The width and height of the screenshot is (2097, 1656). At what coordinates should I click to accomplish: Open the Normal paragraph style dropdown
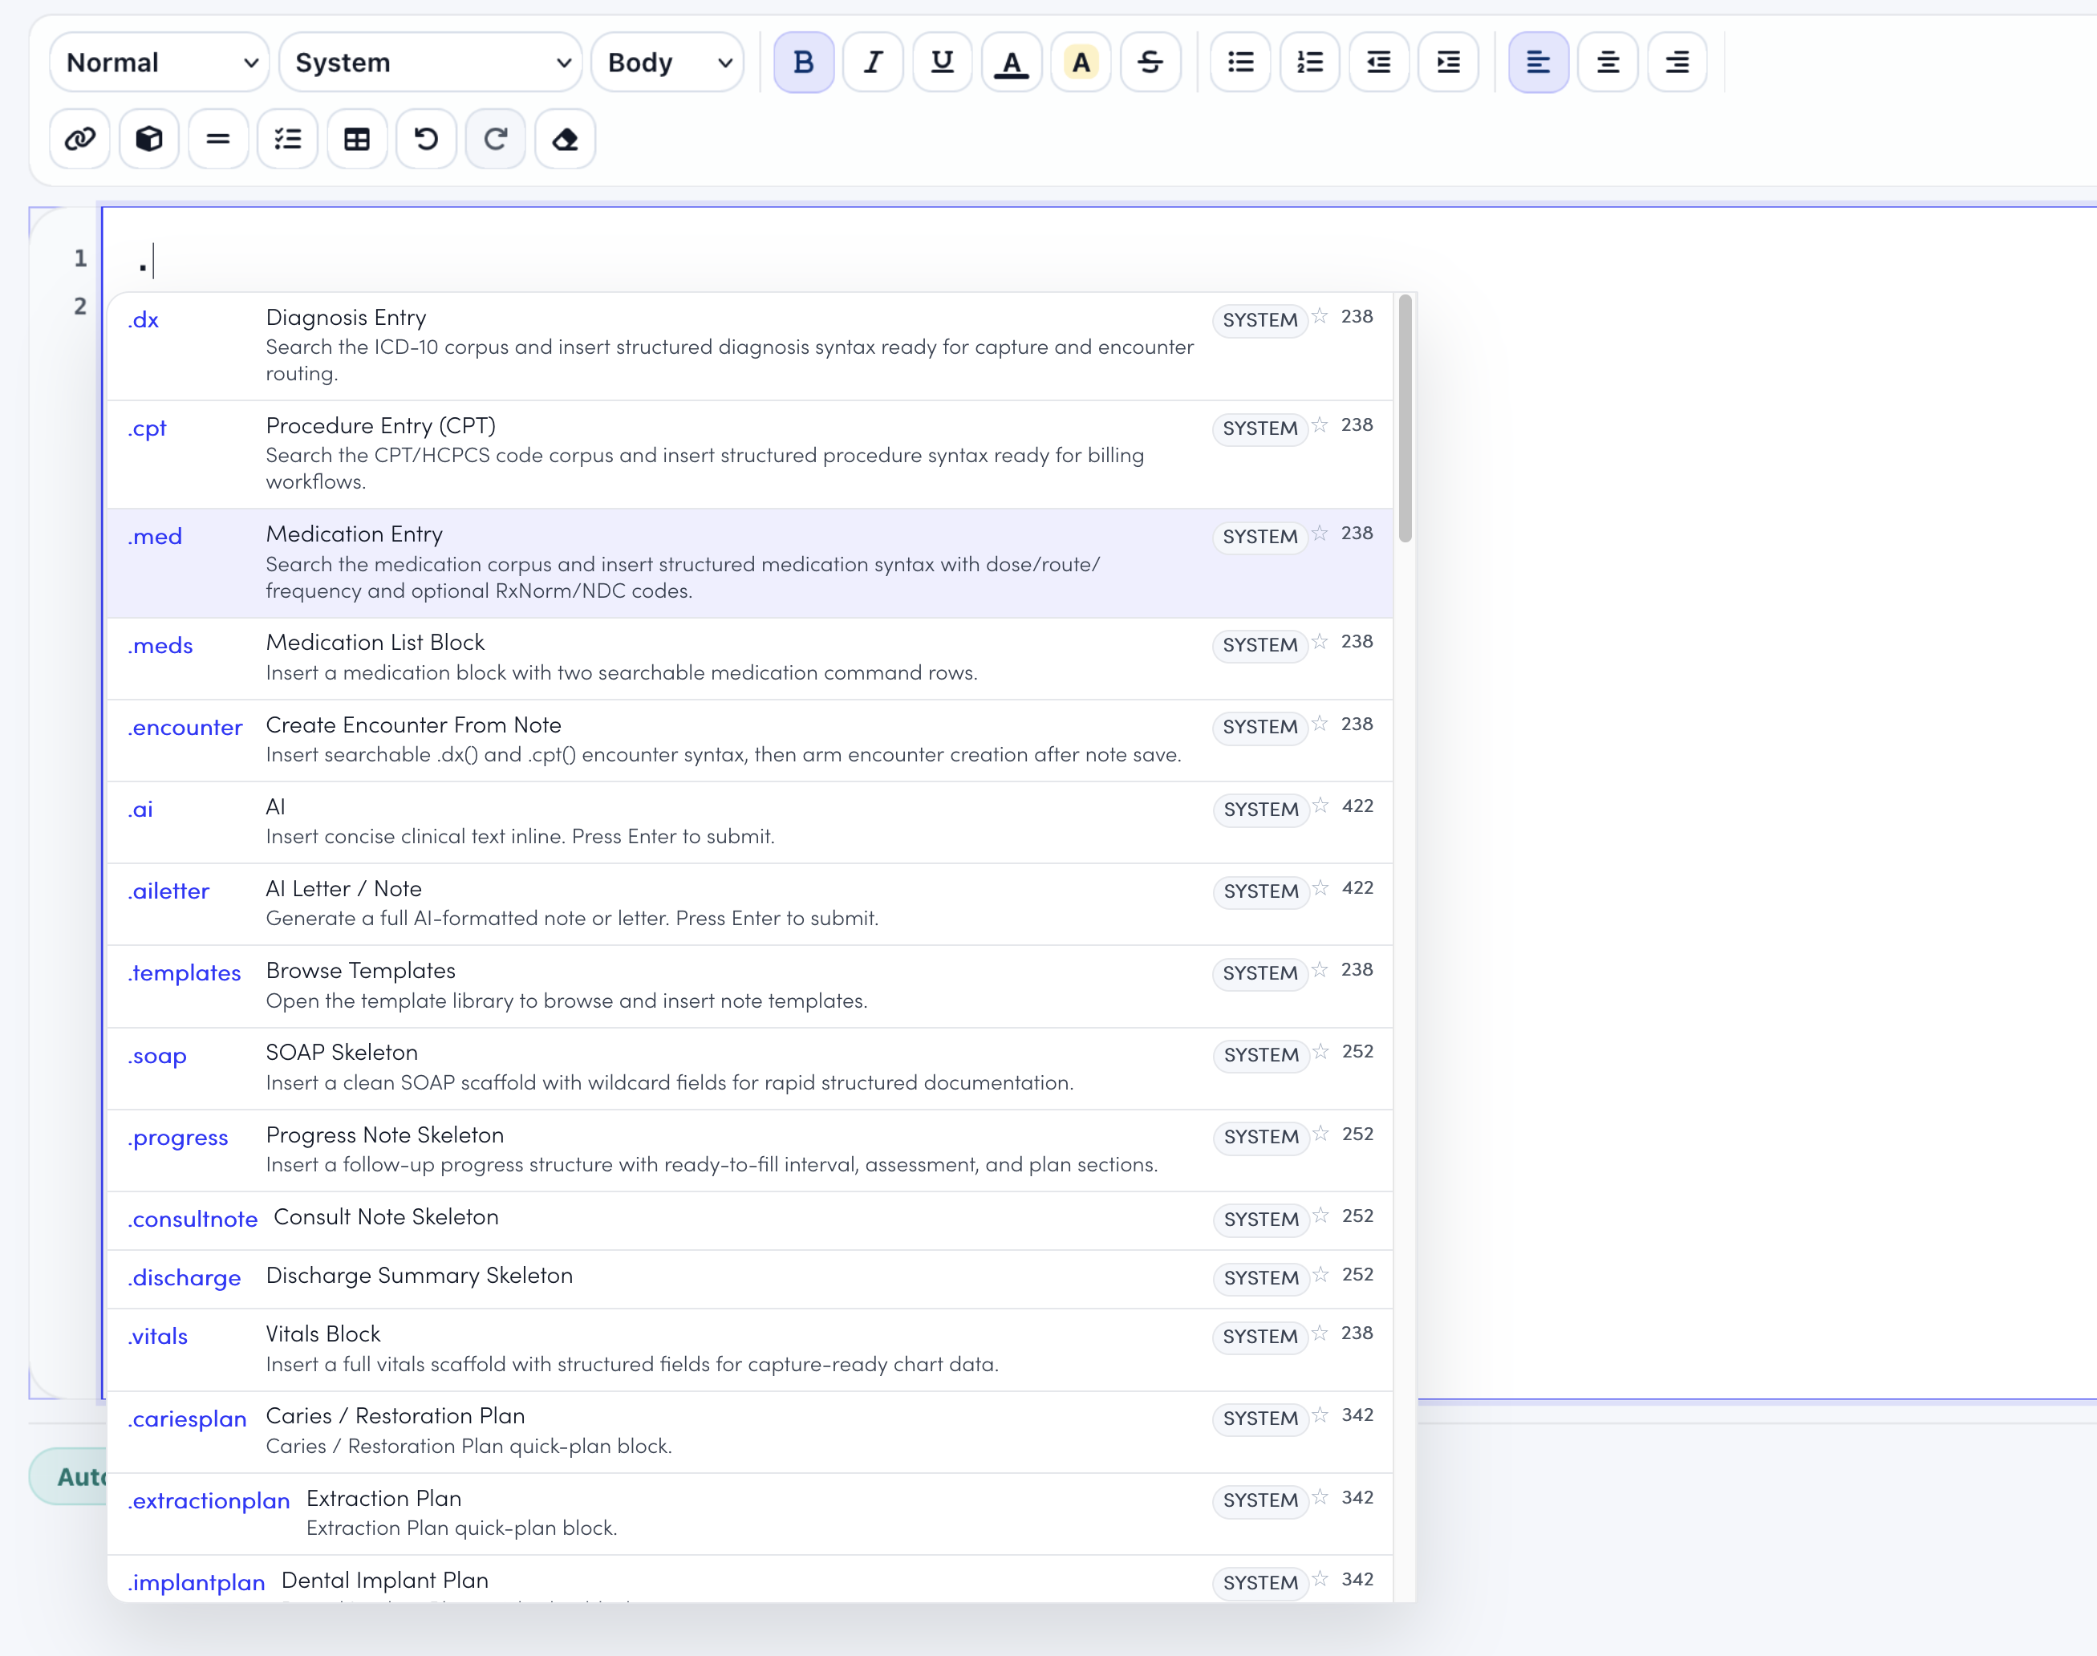coord(159,62)
